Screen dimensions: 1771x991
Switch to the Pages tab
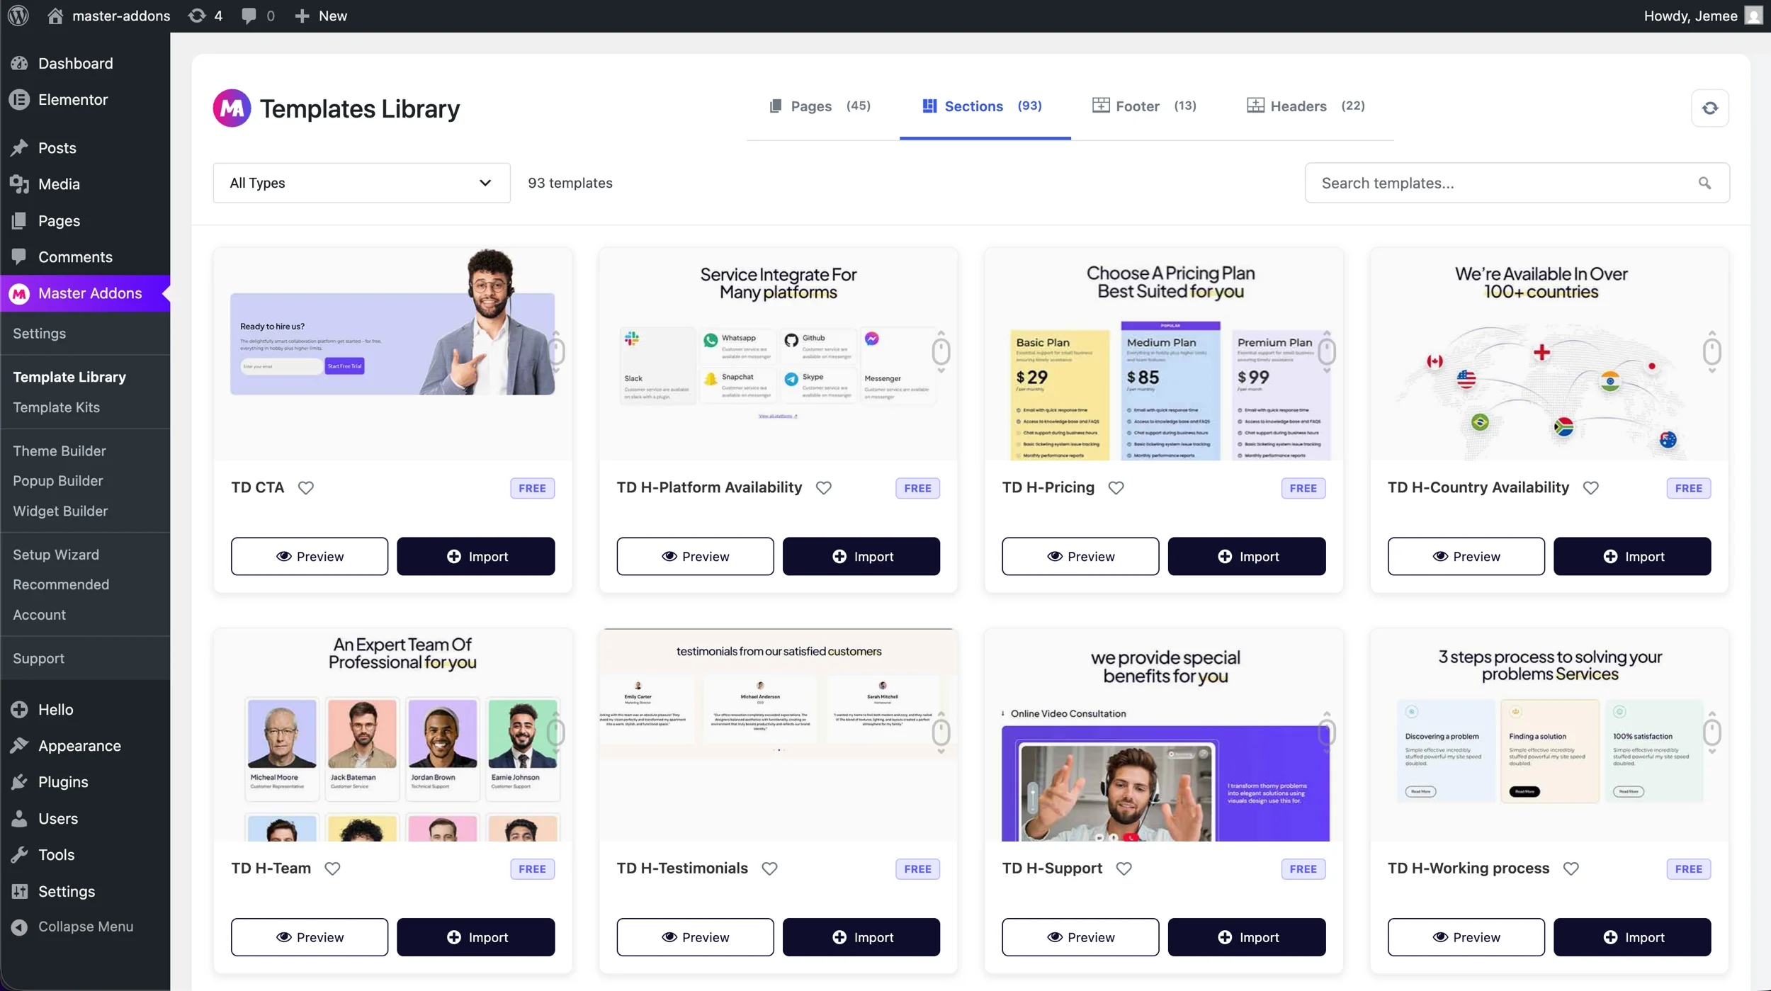click(820, 106)
